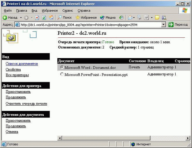Open the Список документов link
The height and width of the screenshot is (148, 192).
22,64
